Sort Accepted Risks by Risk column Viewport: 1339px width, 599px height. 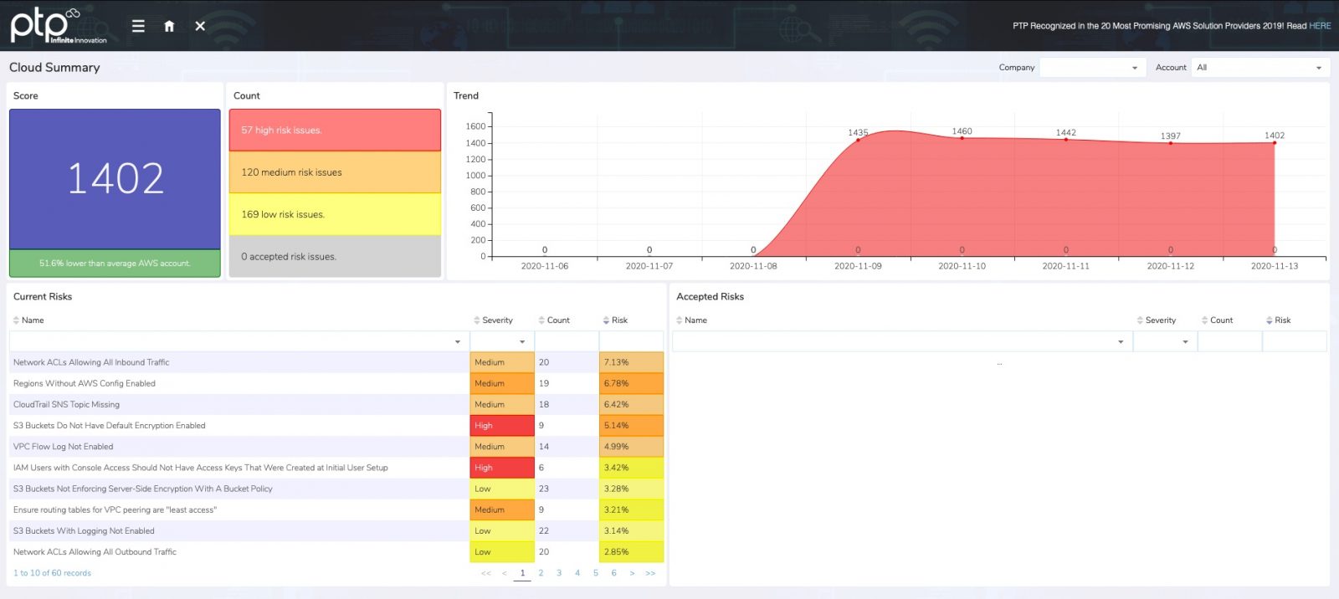(x=1282, y=320)
